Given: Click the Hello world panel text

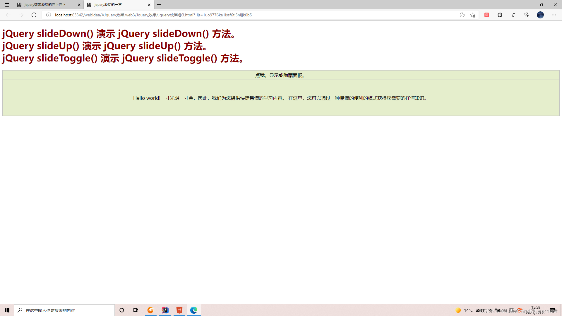Looking at the screenshot, I should 281,98.
